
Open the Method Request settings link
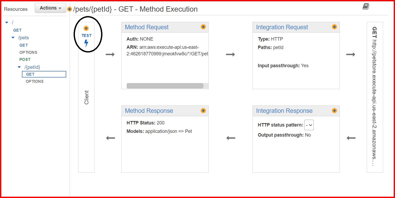pyautogui.click(x=147, y=27)
